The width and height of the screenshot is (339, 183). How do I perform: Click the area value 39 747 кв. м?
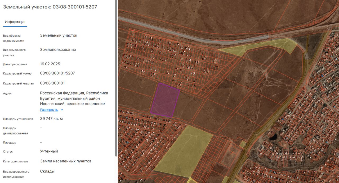pos(51,119)
